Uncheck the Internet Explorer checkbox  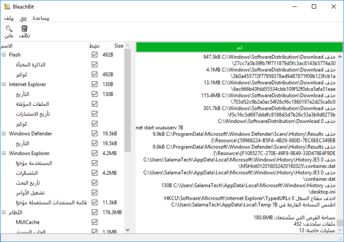coord(95,84)
